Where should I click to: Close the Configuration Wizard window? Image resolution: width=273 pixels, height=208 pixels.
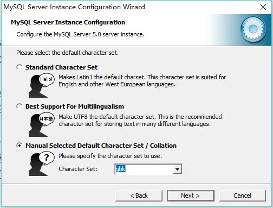tap(263, 7)
